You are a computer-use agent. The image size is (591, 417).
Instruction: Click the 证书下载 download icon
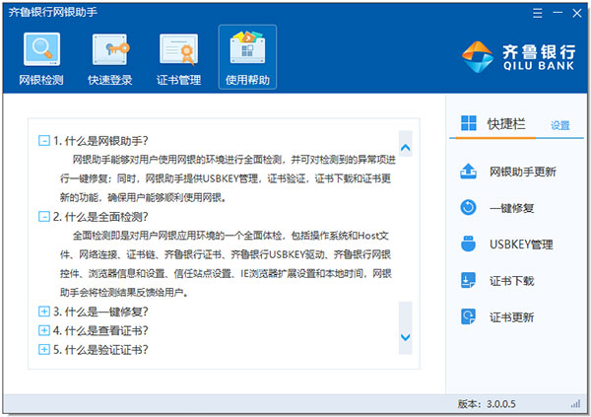coord(468,280)
